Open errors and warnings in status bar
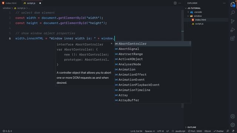Screen dimensions: 237x133 [7, 131]
